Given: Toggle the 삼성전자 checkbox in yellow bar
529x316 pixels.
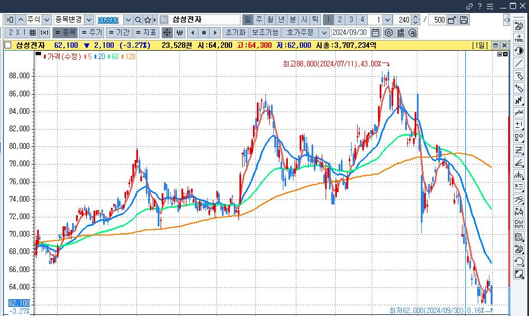Looking at the screenshot, I should pos(8,45).
